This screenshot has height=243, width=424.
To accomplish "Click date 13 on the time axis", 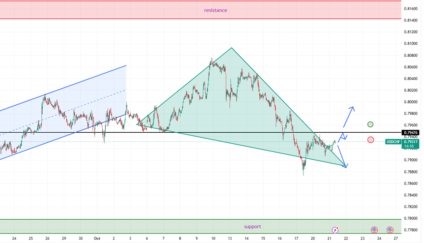I will (230, 238).
